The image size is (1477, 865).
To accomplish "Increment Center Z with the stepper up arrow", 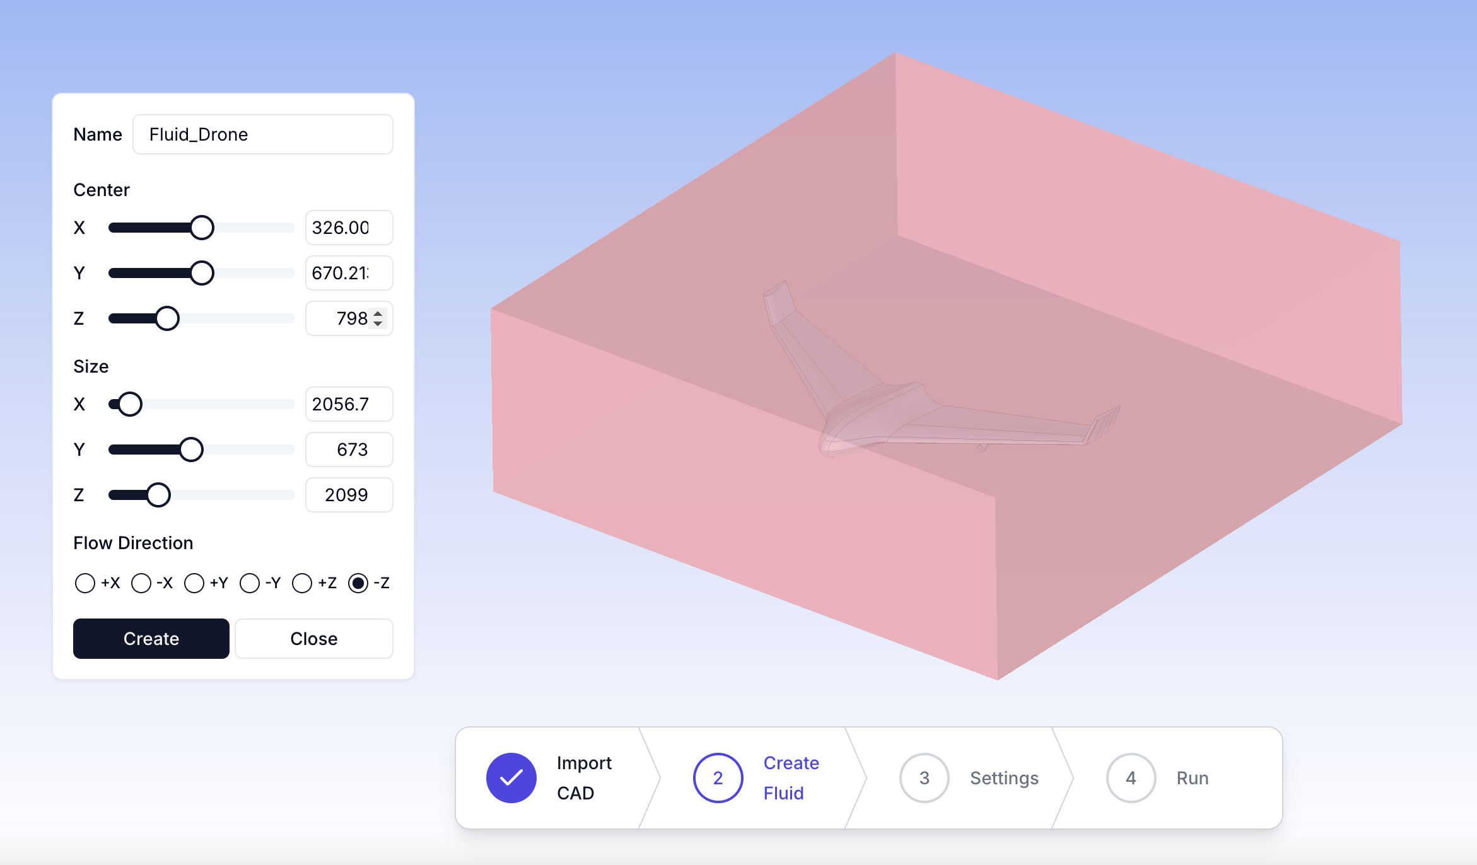I will click(x=378, y=313).
